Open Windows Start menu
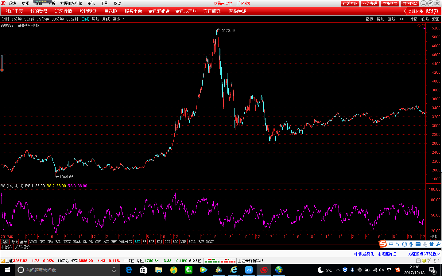This screenshot has height=276, width=442. click(x=7, y=270)
